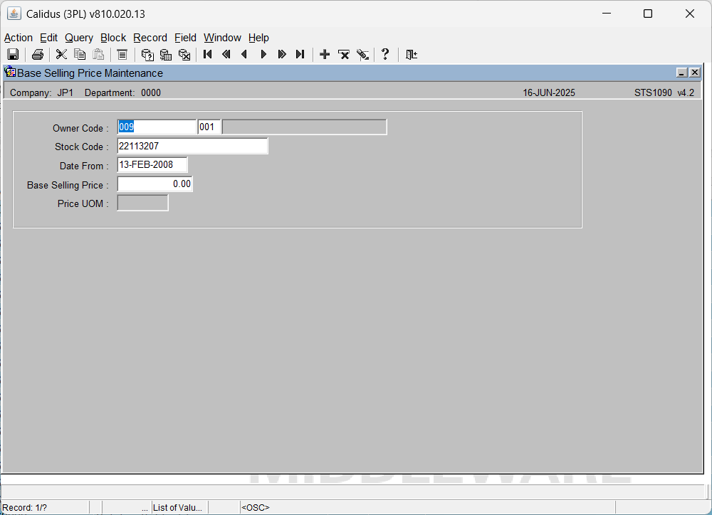Image resolution: width=712 pixels, height=515 pixels.
Task: Click the Save icon in the toolbar
Action: pyautogui.click(x=13, y=55)
